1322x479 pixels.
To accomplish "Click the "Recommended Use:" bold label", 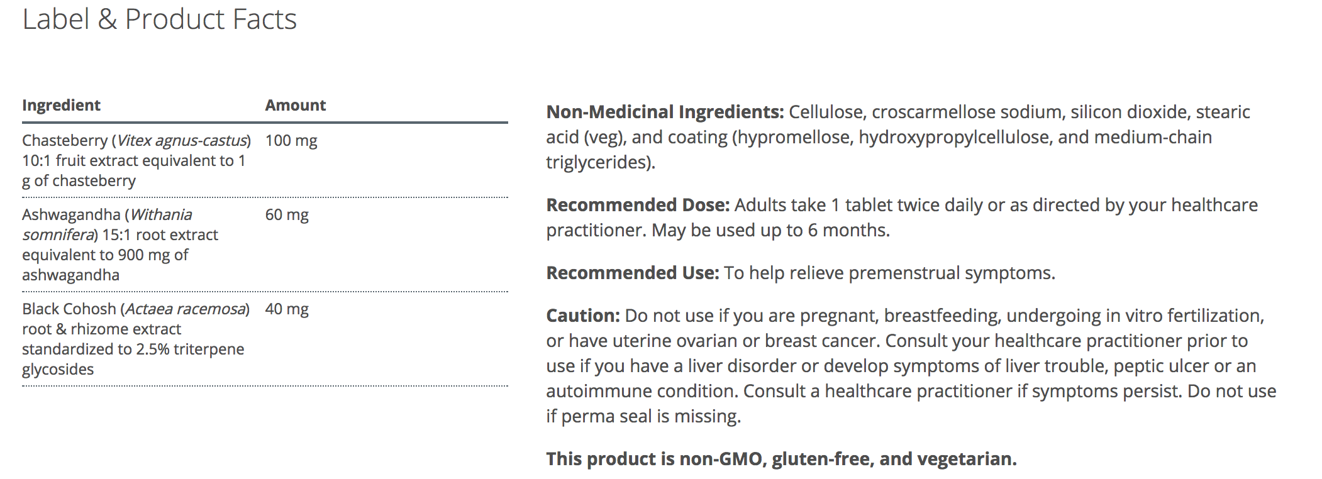I will click(632, 273).
